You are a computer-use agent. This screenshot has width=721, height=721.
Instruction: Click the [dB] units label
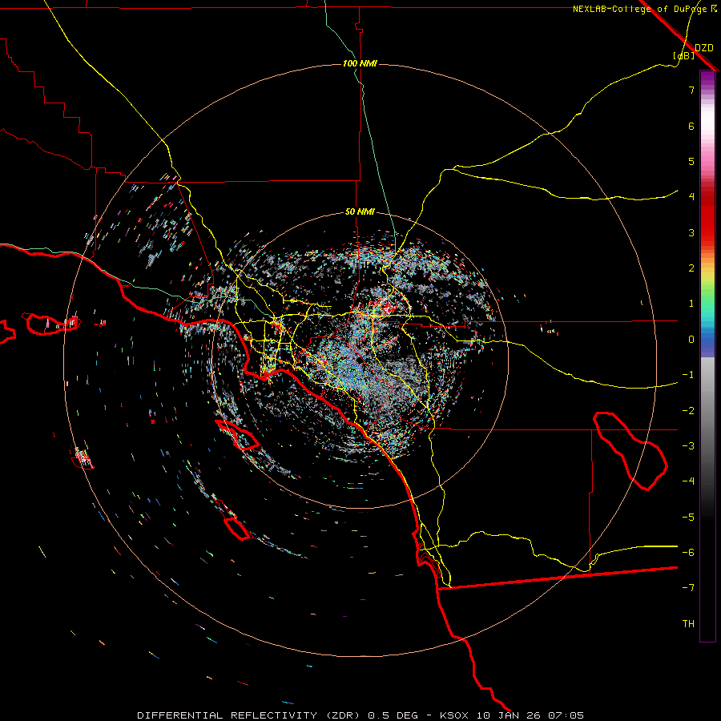[x=684, y=55]
